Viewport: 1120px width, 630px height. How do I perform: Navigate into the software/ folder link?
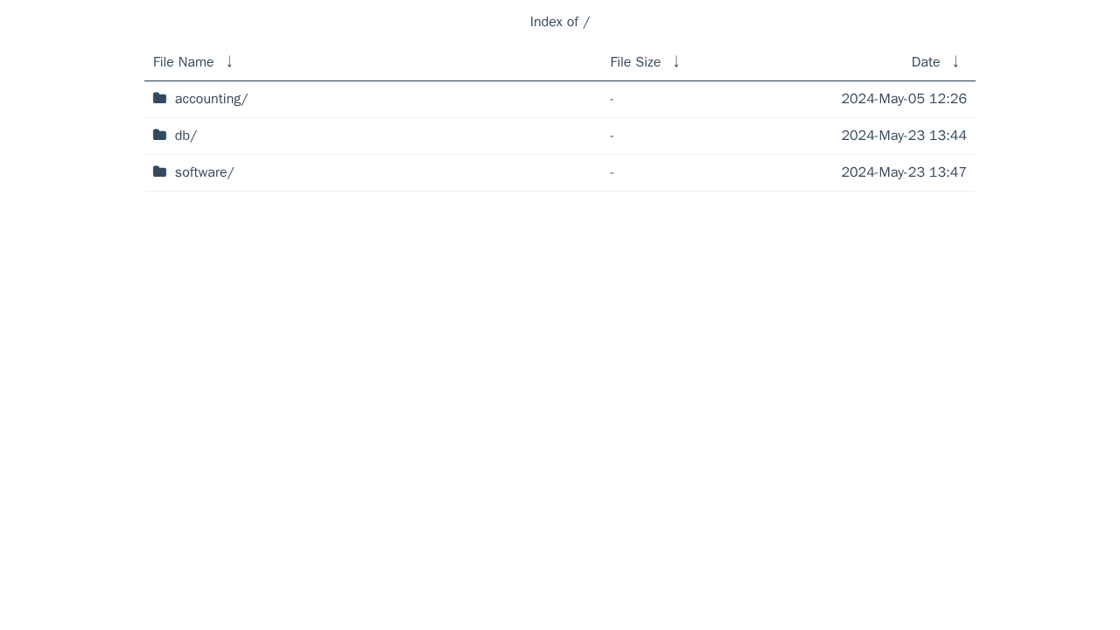[204, 172]
